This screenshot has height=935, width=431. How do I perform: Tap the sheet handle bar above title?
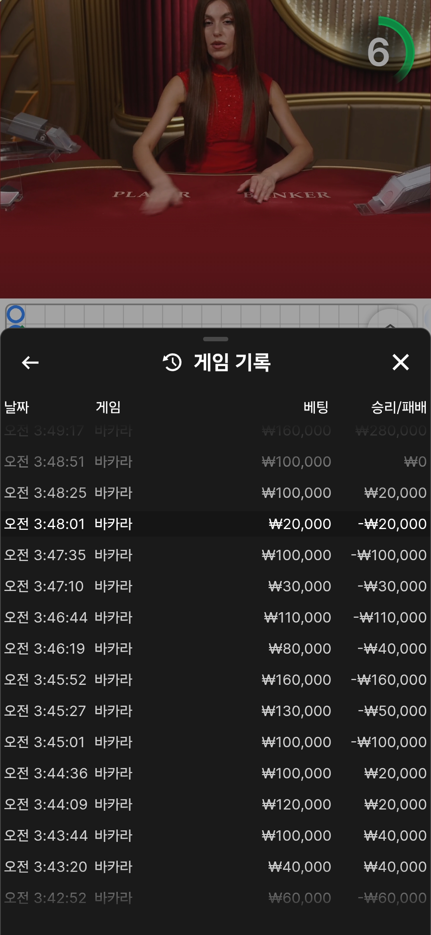215,339
